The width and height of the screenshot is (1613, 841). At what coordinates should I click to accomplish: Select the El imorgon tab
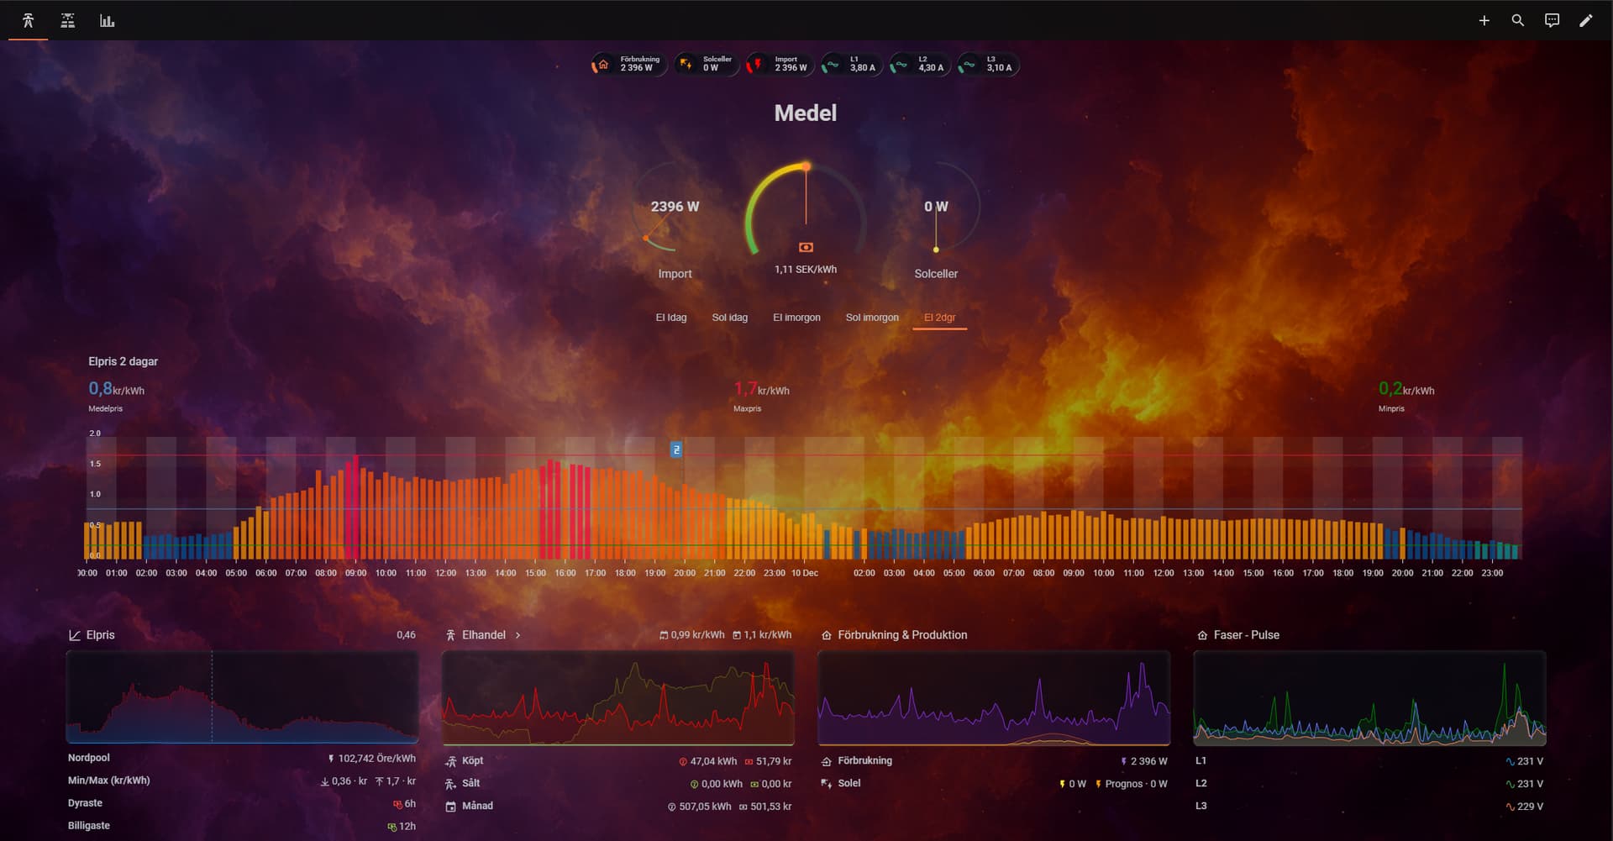coord(796,318)
